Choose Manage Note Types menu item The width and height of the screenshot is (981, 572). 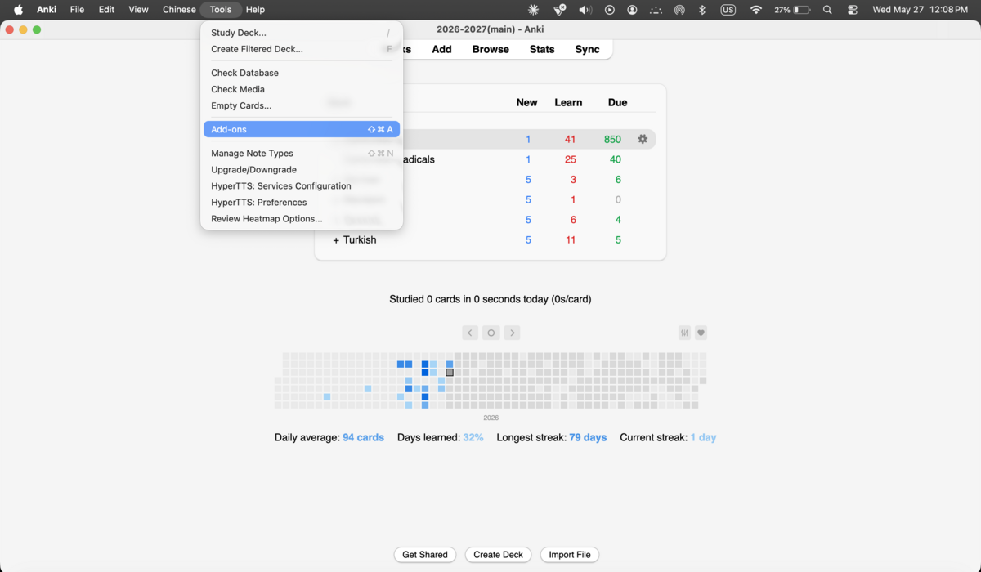301,153
